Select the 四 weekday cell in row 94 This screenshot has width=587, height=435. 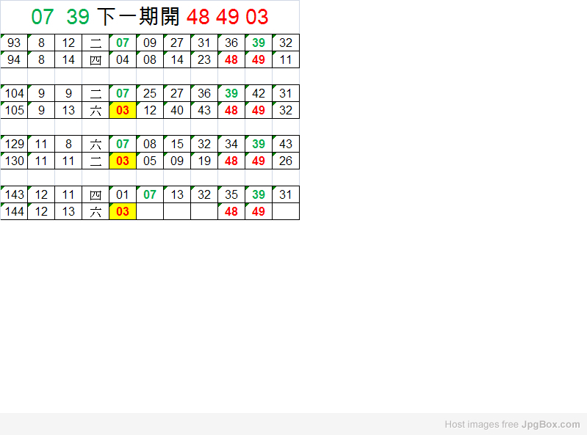(x=96, y=60)
